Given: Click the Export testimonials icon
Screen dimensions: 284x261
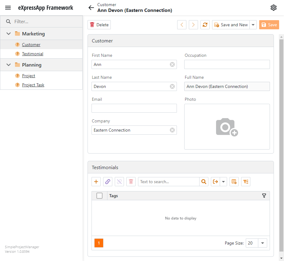Looking at the screenshot, I should (x=215, y=182).
